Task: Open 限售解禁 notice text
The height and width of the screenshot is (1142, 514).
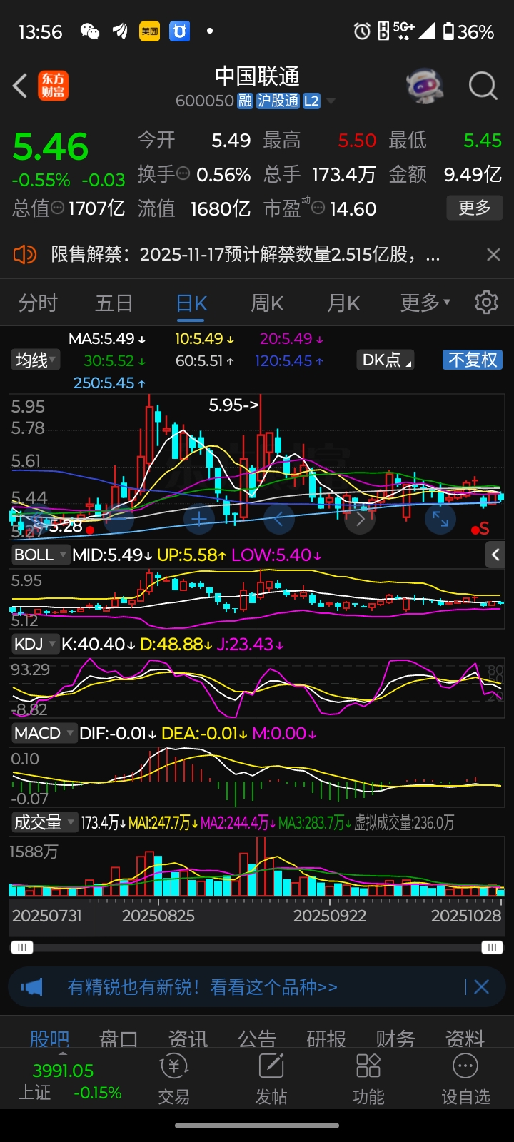Action: pos(245,254)
